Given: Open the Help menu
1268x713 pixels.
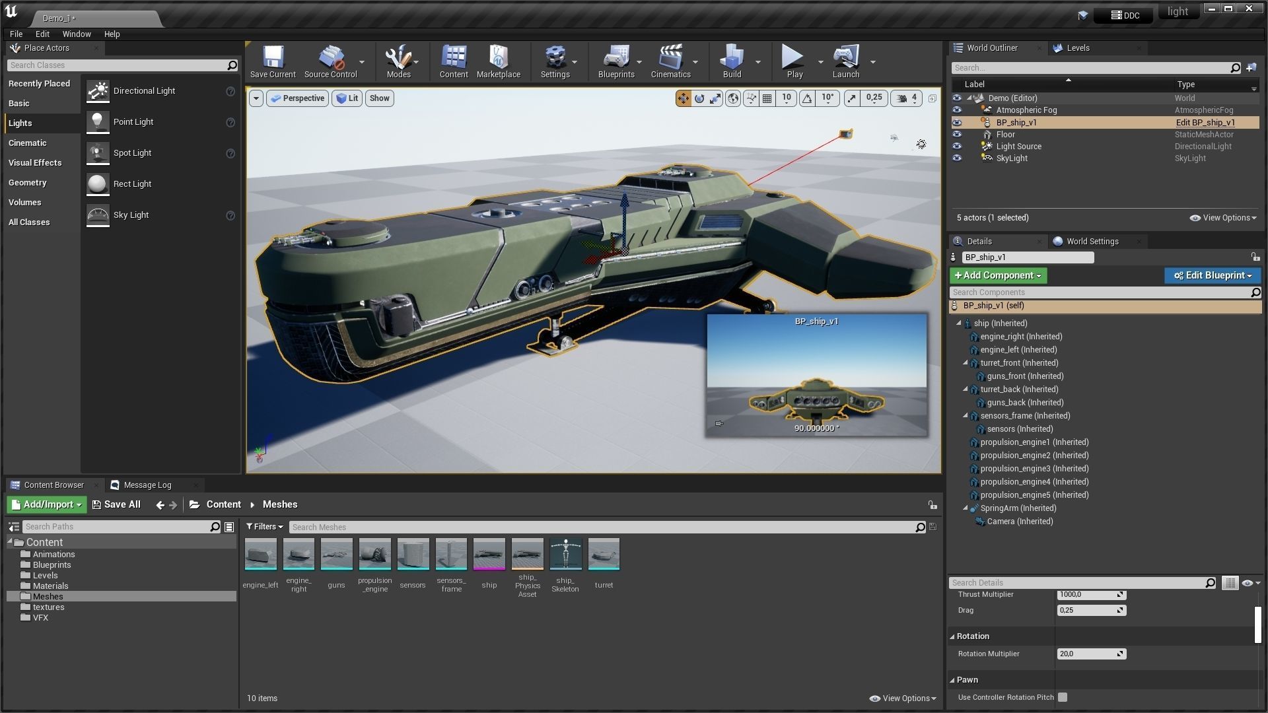Looking at the screenshot, I should coord(112,34).
